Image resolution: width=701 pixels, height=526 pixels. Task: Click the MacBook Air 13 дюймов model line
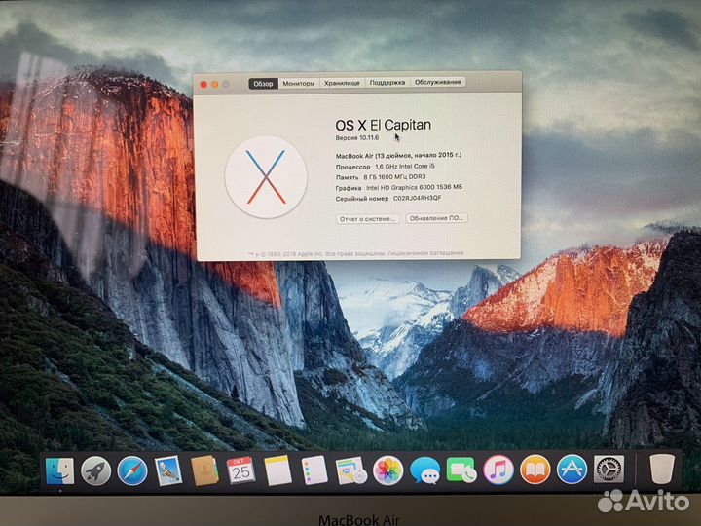coord(399,155)
